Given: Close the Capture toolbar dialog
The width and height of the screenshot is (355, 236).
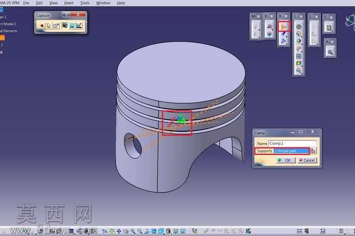Looking at the screenshot, I should point(78,14).
